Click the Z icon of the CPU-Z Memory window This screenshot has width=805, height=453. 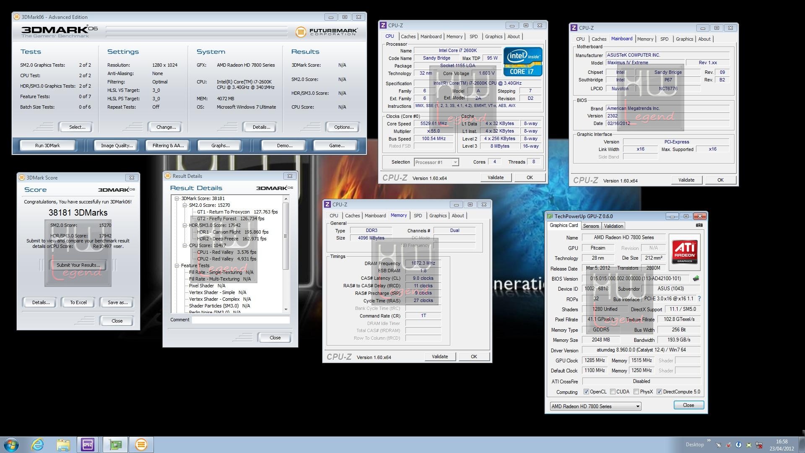[x=327, y=205]
